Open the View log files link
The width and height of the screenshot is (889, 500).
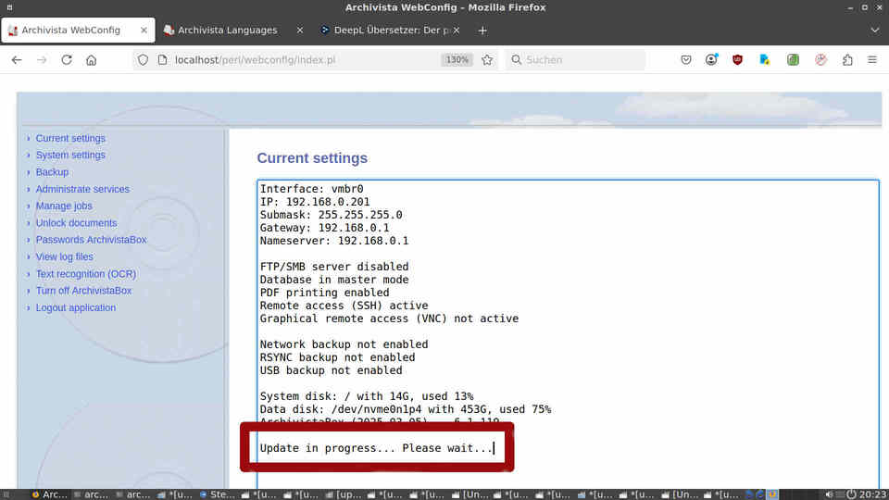65,256
